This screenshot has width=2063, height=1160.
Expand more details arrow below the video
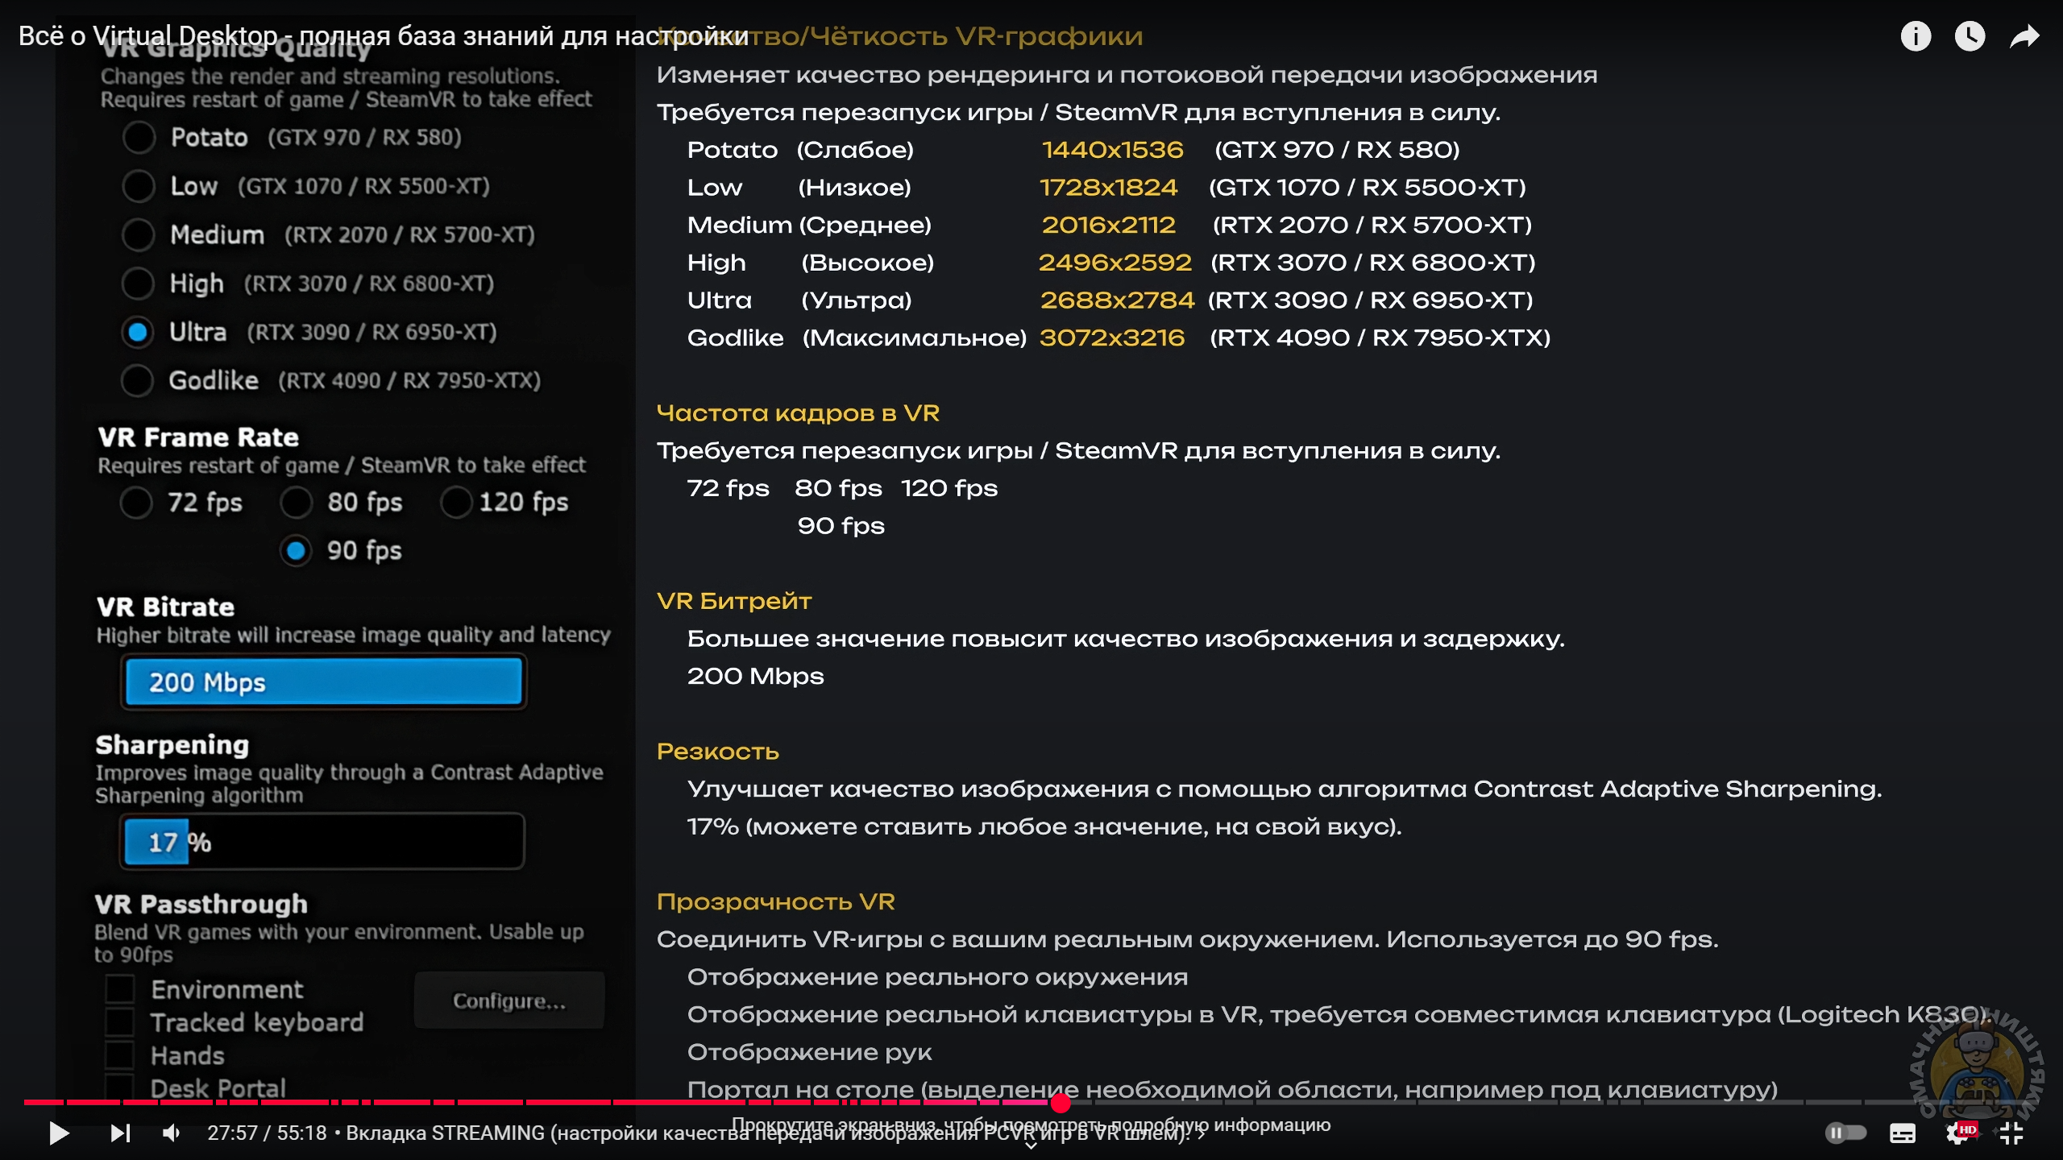click(x=1031, y=1145)
